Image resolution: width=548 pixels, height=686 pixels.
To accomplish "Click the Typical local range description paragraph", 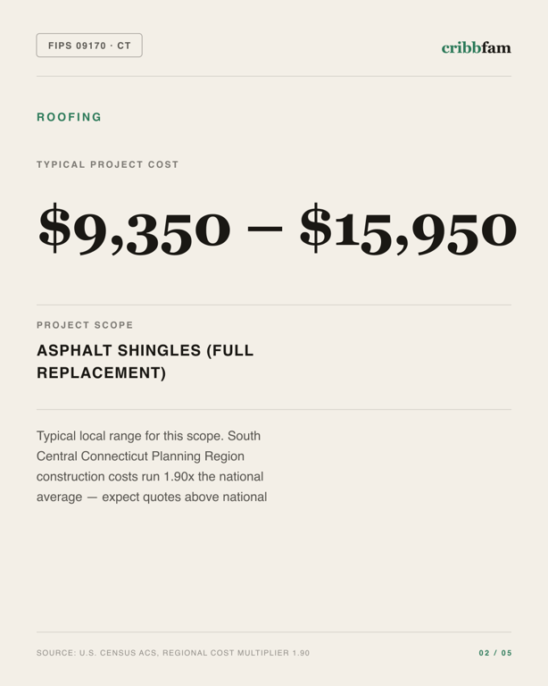I will click(152, 466).
